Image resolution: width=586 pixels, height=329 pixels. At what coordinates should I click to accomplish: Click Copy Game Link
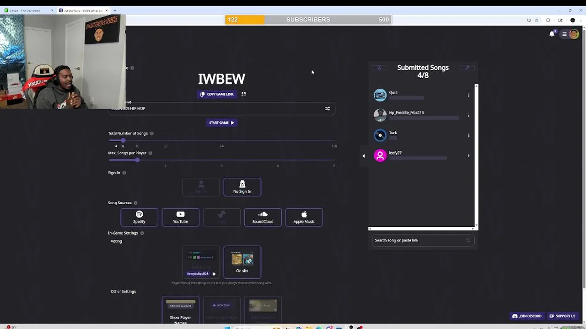[217, 94]
